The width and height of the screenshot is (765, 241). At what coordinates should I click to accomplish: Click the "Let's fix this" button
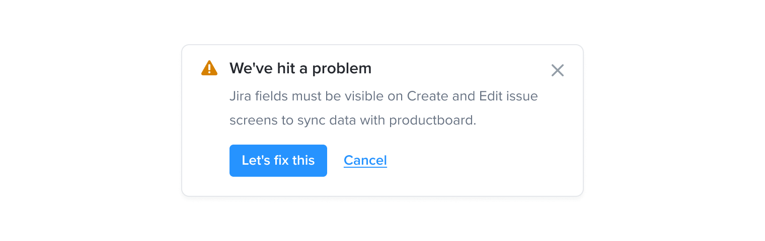[x=278, y=161]
